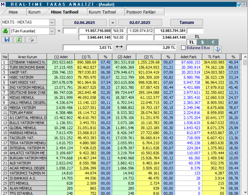Viewport: 248px width, 195px height.
Task: Sort by (2) TL column header
Action: [x=148, y=57]
